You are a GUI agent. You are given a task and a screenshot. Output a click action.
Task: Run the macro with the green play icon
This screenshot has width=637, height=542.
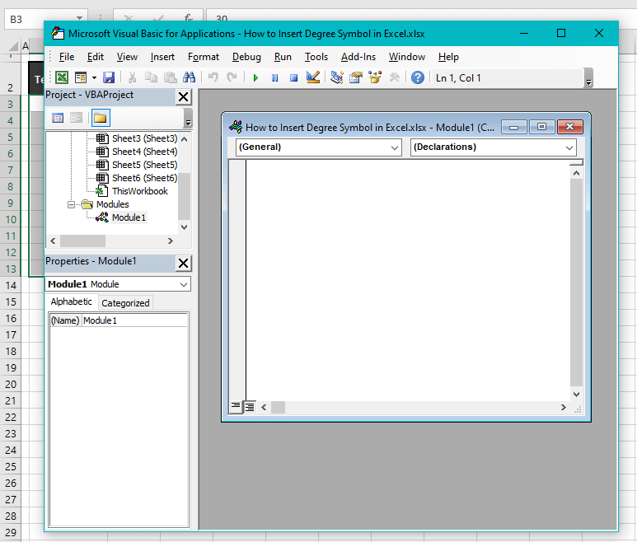point(255,77)
